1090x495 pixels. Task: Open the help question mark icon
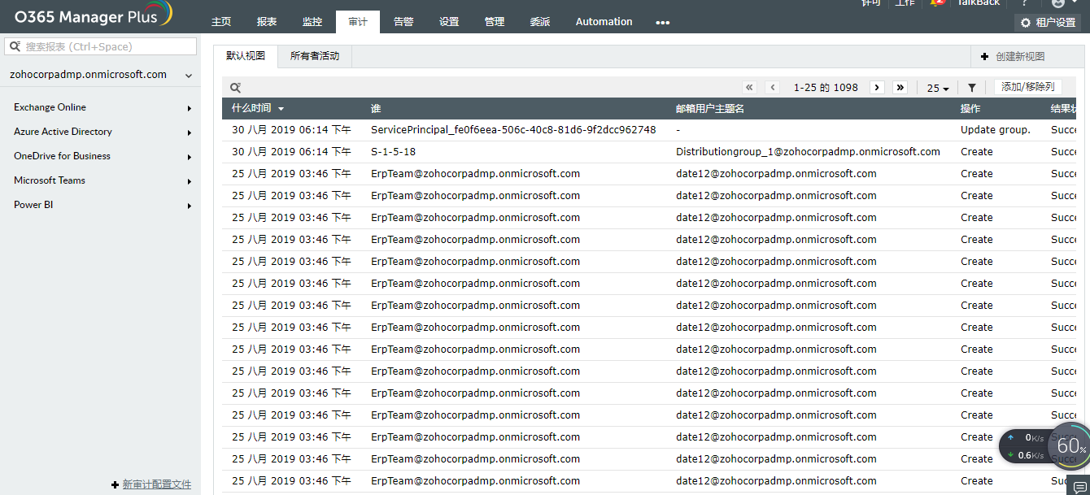click(1025, 2)
